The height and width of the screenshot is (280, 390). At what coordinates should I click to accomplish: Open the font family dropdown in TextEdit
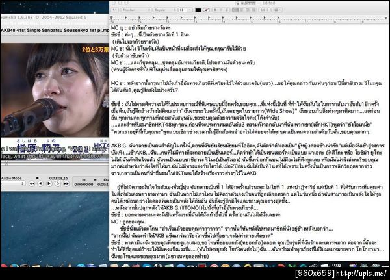136,10
